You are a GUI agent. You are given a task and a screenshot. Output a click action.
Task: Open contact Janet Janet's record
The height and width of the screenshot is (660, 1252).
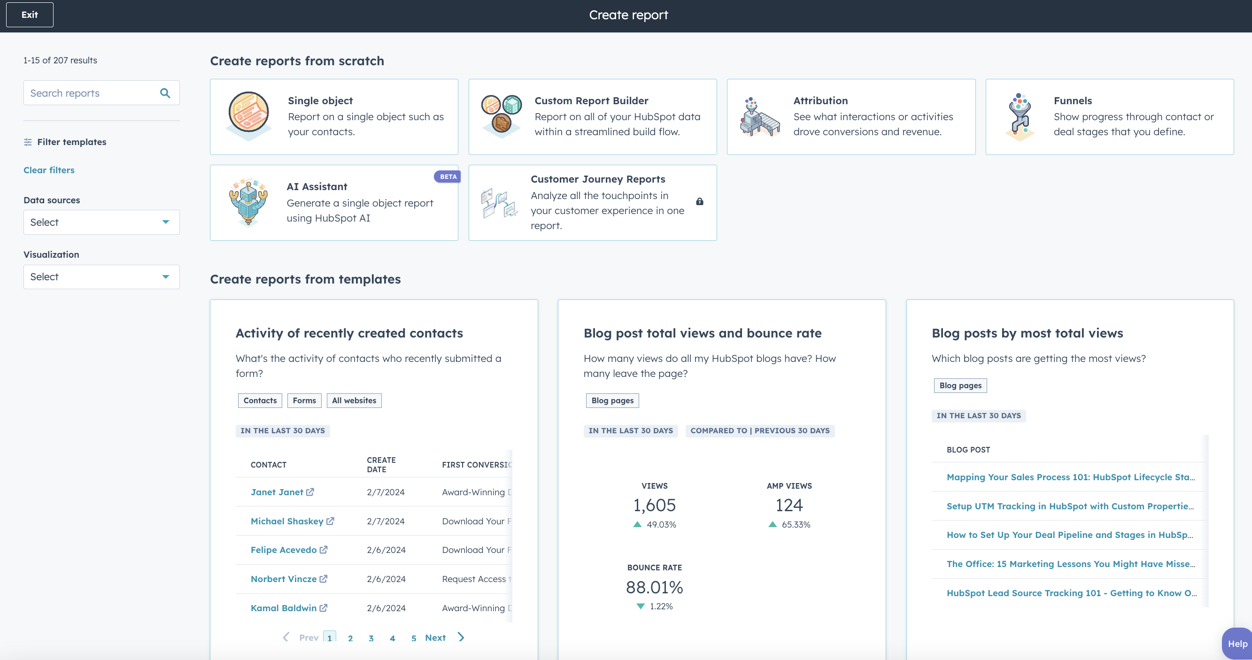pyautogui.click(x=277, y=492)
